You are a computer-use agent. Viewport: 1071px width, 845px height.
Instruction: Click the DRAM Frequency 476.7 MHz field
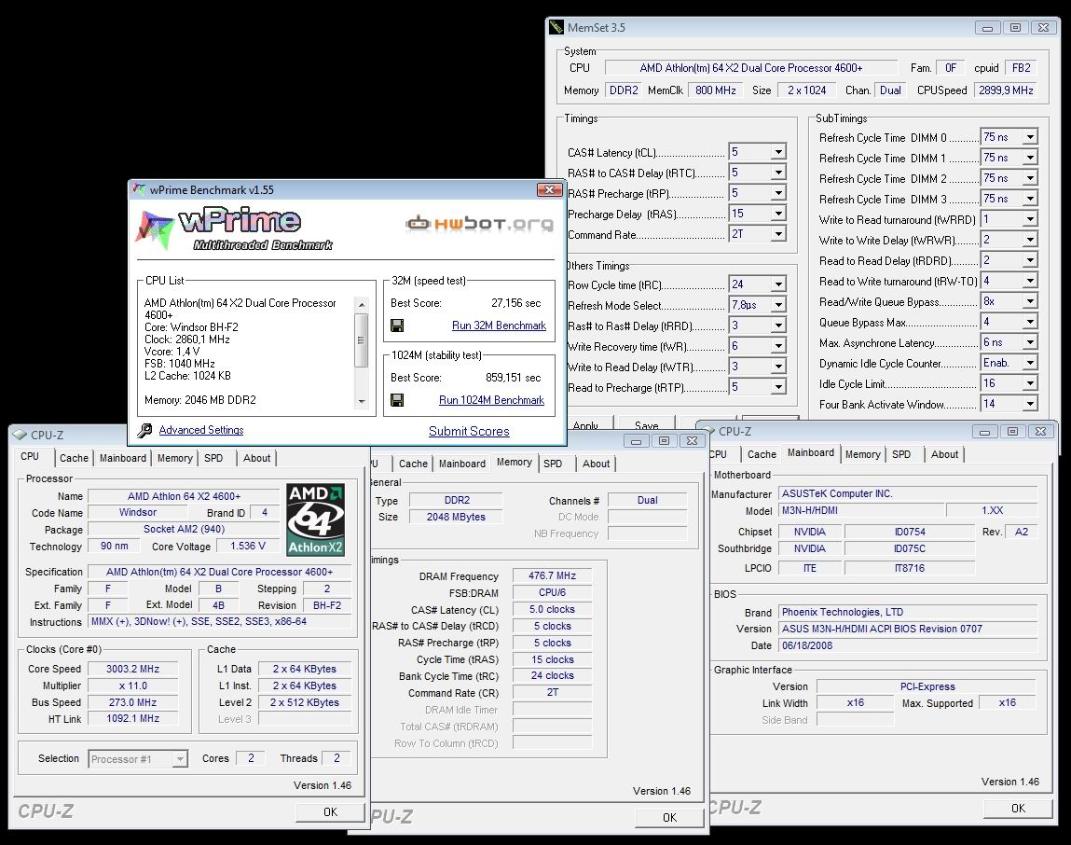coord(553,575)
